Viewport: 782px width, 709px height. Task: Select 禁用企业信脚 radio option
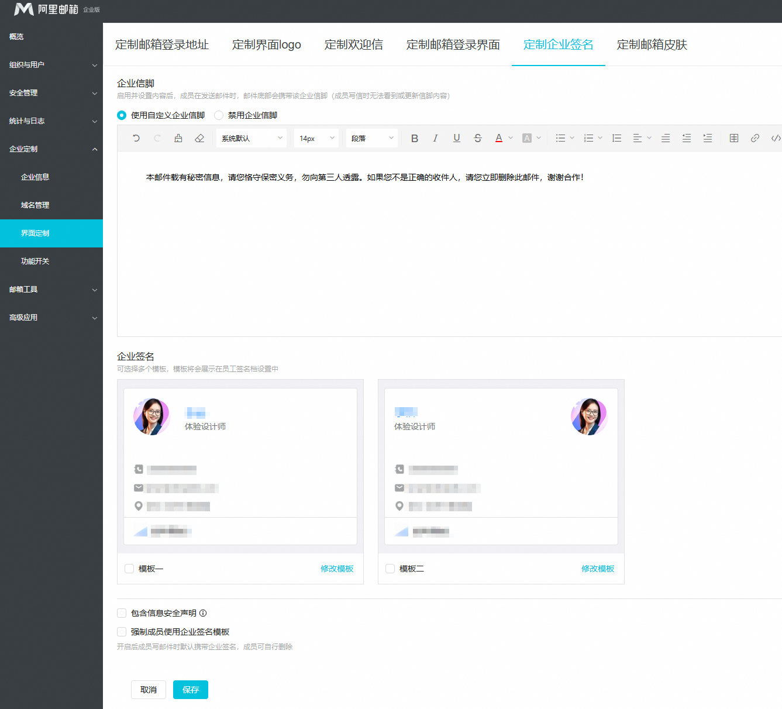[219, 115]
